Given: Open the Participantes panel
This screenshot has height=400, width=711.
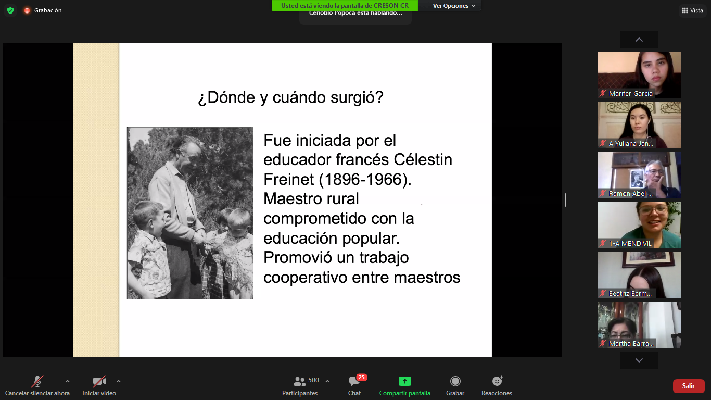Looking at the screenshot, I should (300, 386).
